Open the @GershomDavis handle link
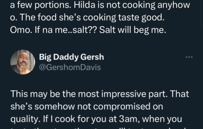The image size is (203, 129). pyautogui.click(x=70, y=67)
